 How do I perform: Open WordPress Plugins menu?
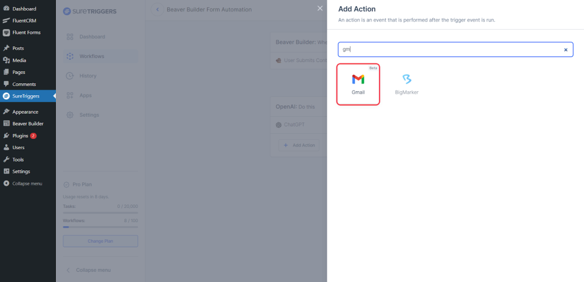coord(20,136)
